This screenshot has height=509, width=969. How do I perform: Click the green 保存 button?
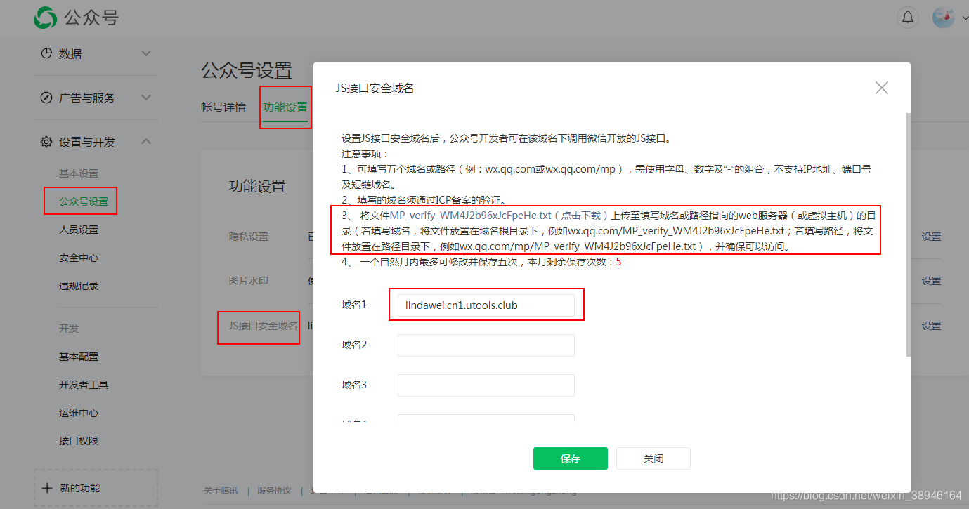[x=570, y=458]
